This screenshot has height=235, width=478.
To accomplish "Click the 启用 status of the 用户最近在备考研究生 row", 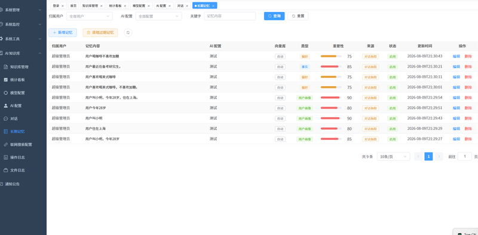I will coord(393,66).
